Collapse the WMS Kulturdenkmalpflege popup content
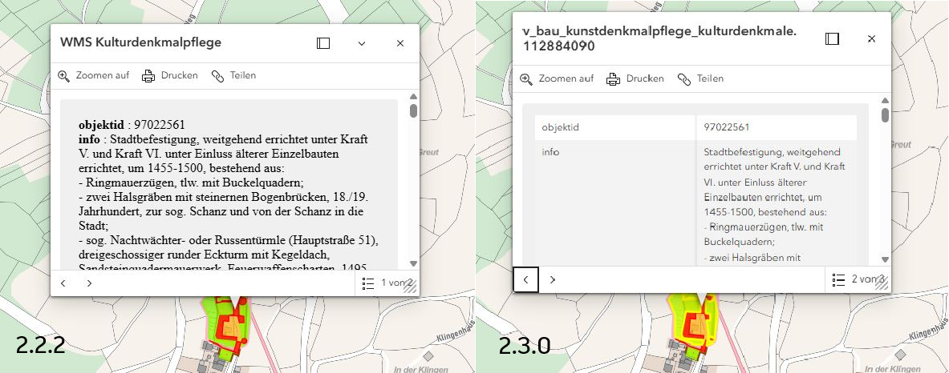The width and height of the screenshot is (949, 373). (362, 43)
